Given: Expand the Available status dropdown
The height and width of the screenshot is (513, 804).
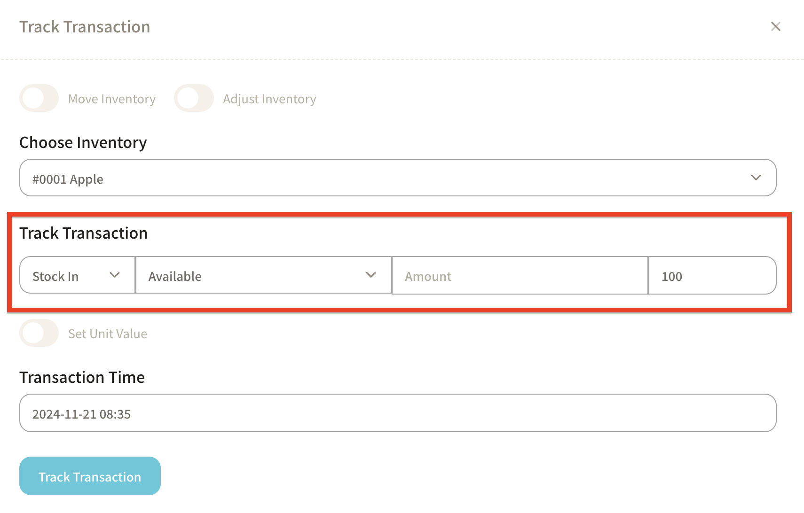Looking at the screenshot, I should pos(254,276).
